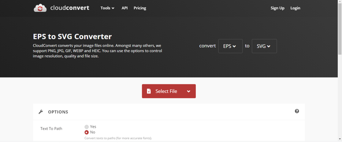342x143 pixels.
Task: Open the SVG target format dropdown
Action: 264,46
